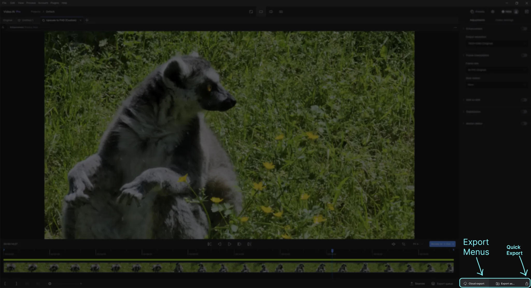Switch to the Upscale to FHD (Custom) tab

coord(61,20)
